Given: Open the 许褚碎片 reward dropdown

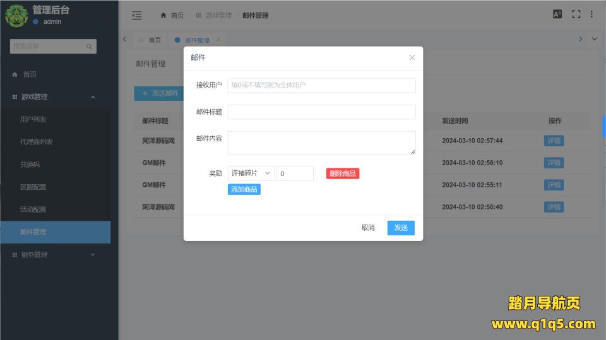Looking at the screenshot, I should (251, 173).
